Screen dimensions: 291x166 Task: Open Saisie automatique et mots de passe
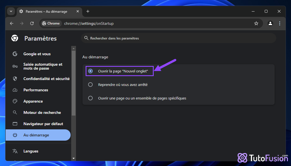click(x=38, y=66)
